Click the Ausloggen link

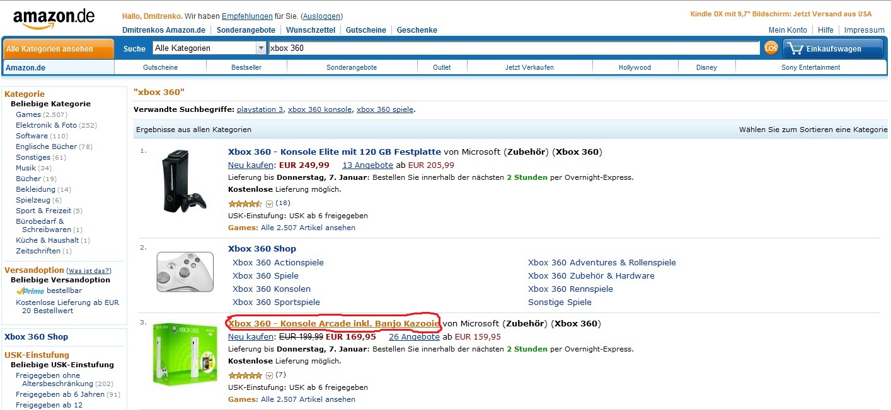click(321, 16)
